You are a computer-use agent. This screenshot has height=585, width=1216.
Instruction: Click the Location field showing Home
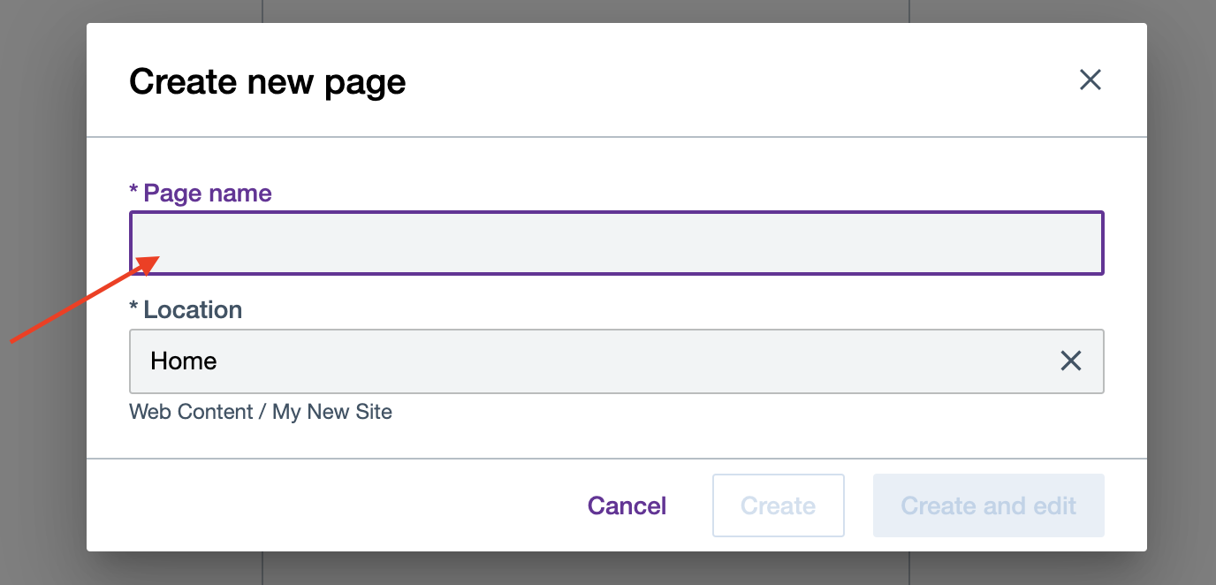(530, 361)
